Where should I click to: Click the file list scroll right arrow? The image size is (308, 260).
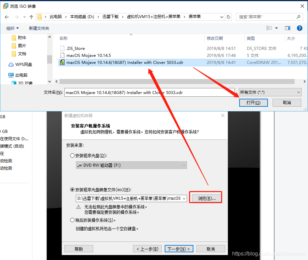(304, 82)
